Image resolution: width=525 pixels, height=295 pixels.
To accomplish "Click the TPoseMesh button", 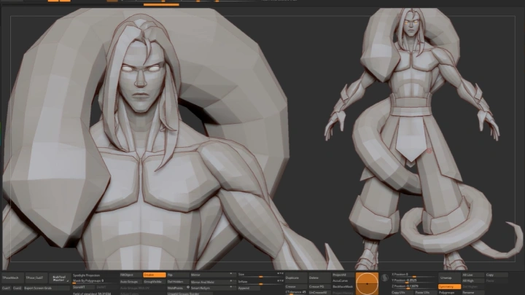I will pyautogui.click(x=12, y=278).
